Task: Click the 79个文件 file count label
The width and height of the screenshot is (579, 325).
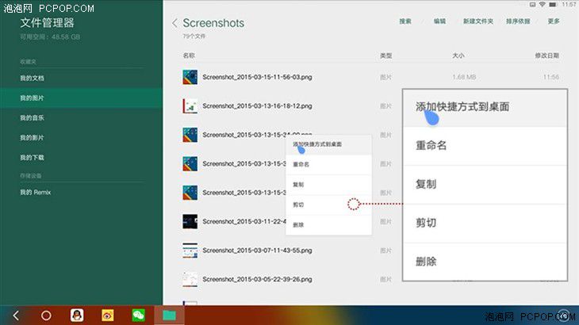Action: (x=194, y=36)
